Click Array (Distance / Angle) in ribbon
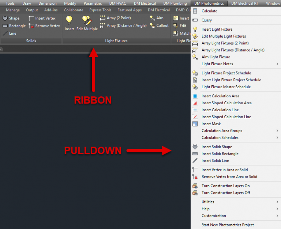 point(123,26)
